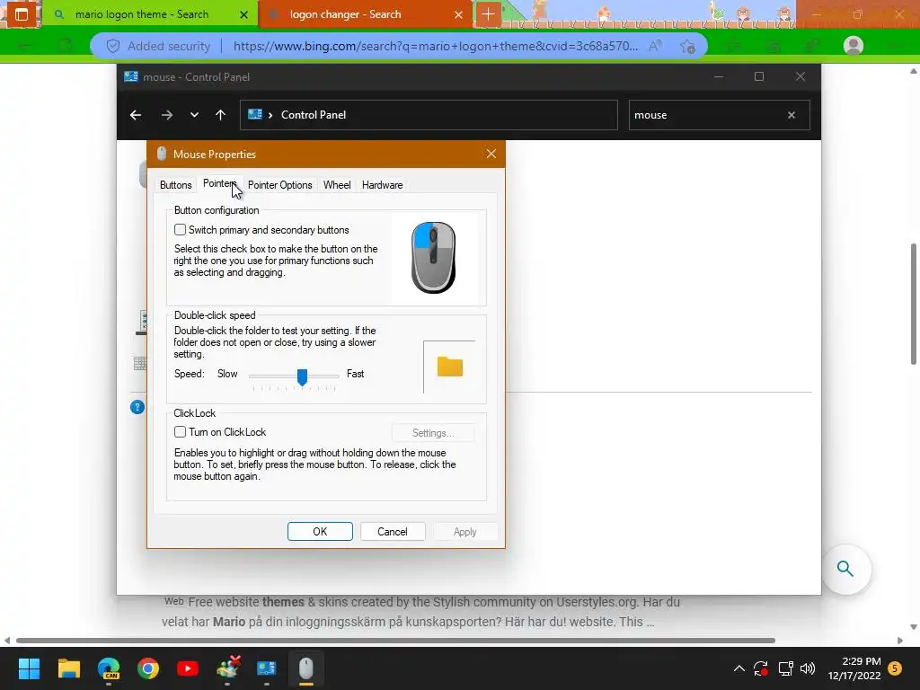This screenshot has height=690, width=920.
Task: Open the Hardware tab
Action: click(382, 185)
